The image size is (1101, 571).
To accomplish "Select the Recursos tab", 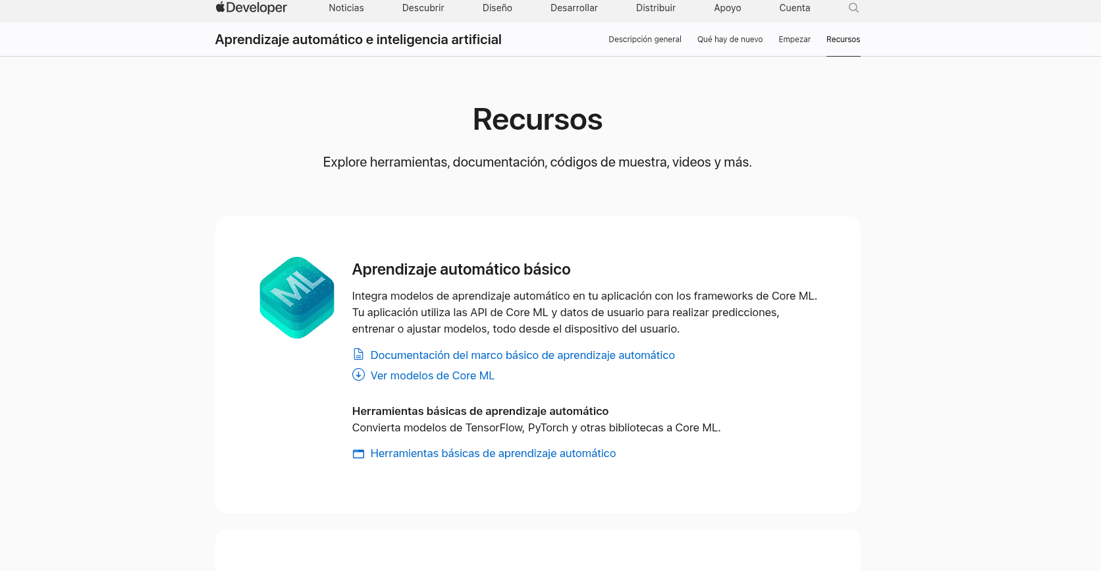I will (843, 40).
